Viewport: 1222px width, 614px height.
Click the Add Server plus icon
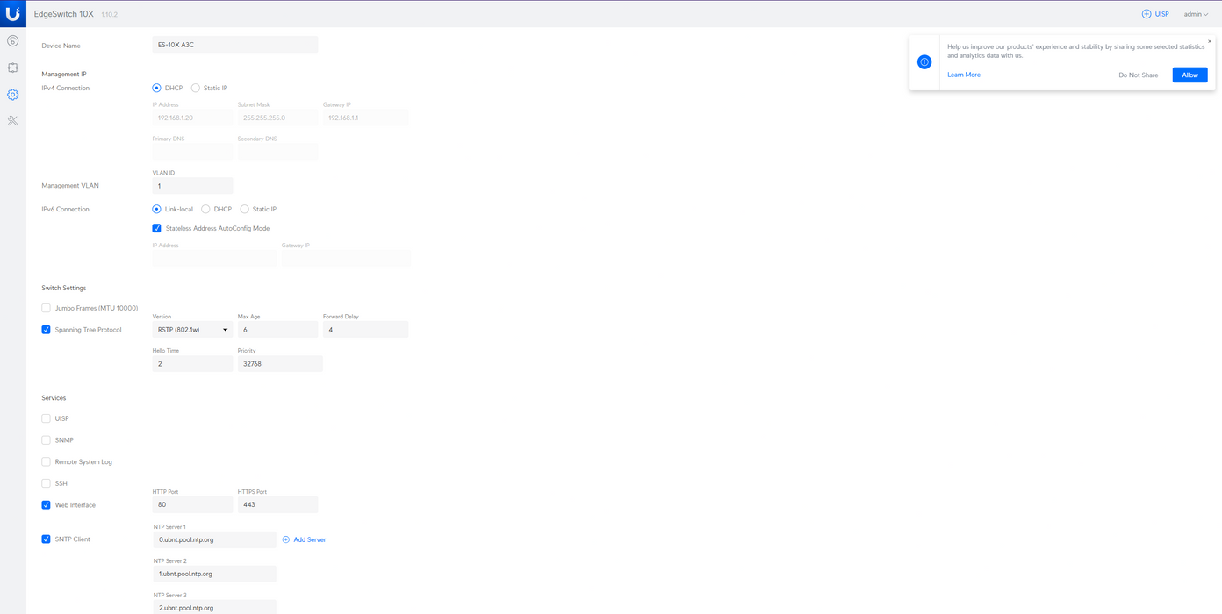(x=286, y=539)
